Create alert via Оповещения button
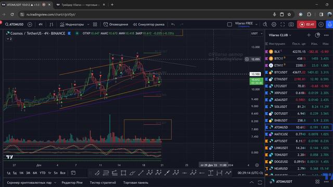The height and width of the screenshot is (187, 333). (116, 24)
